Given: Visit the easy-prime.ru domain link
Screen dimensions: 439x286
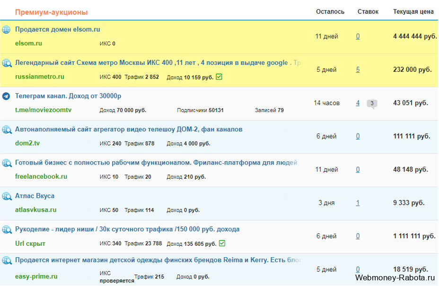Looking at the screenshot, I should [36, 277].
